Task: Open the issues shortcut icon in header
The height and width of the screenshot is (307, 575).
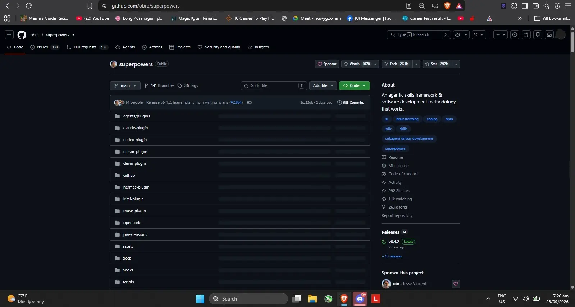Action: pos(515,34)
